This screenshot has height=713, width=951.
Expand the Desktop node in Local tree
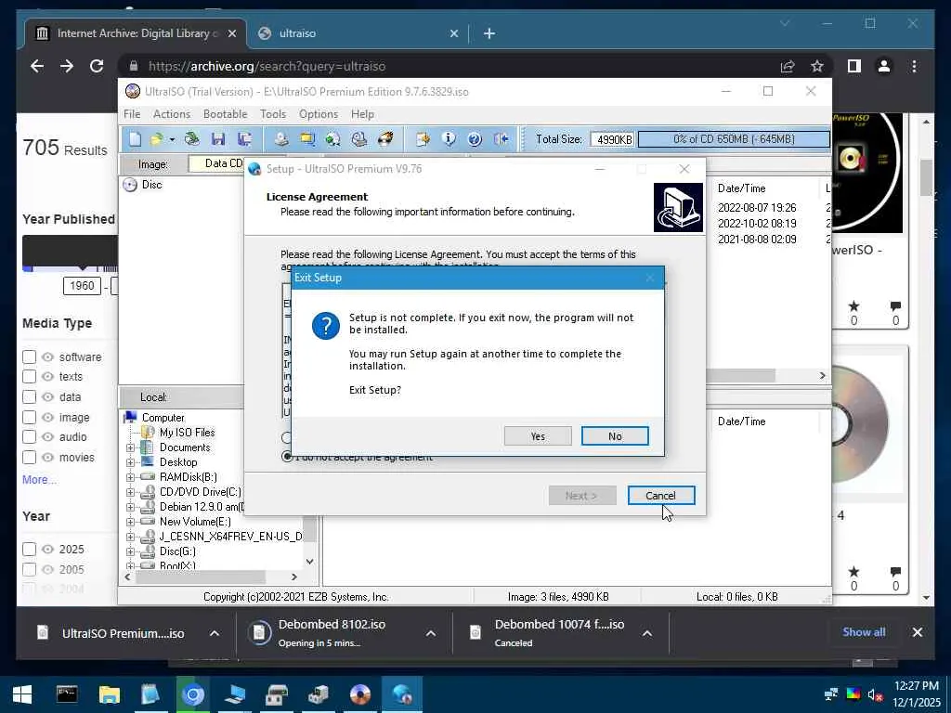point(130,462)
